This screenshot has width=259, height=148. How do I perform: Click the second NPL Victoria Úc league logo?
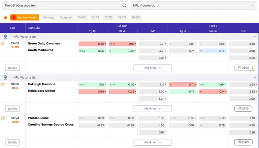pos(6,77)
